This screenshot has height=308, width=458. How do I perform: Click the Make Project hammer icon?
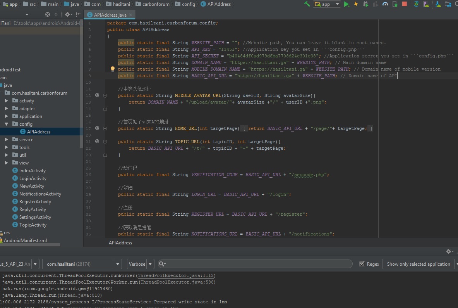[x=307, y=4]
